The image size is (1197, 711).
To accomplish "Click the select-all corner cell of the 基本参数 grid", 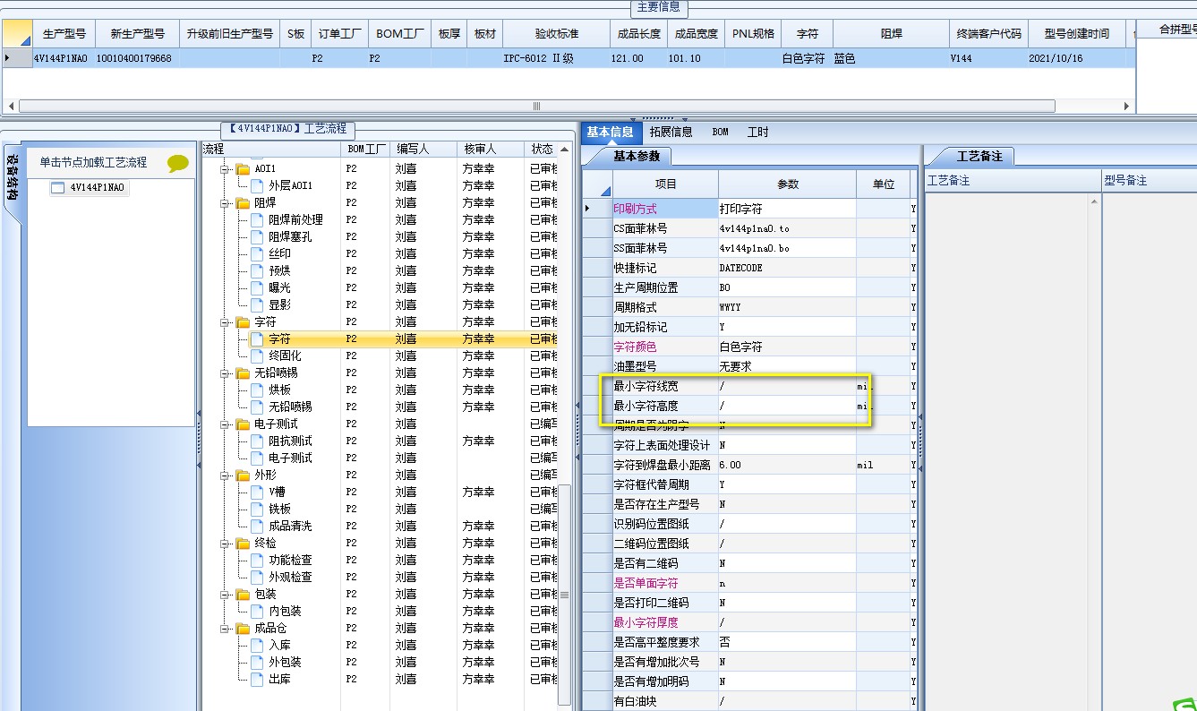I will pyautogui.click(x=597, y=184).
